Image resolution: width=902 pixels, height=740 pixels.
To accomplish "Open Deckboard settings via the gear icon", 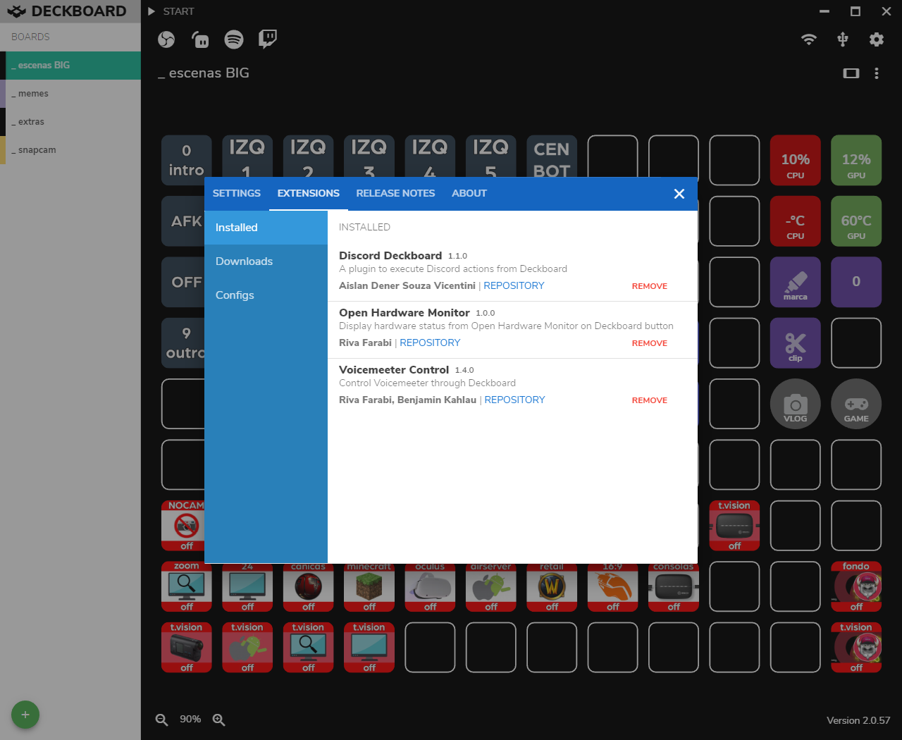I will [877, 39].
